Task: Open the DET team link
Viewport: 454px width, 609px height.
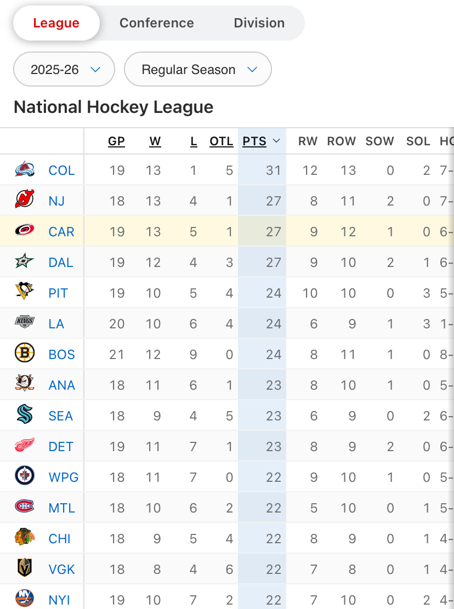Action: [61, 447]
